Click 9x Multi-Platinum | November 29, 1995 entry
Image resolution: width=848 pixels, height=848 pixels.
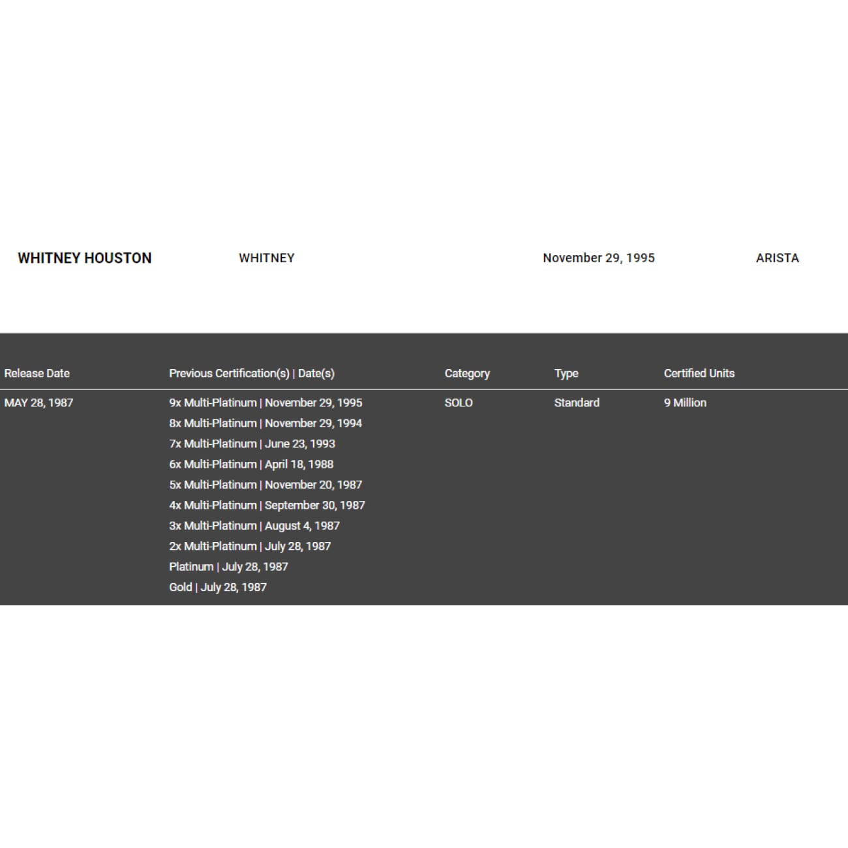coord(265,403)
